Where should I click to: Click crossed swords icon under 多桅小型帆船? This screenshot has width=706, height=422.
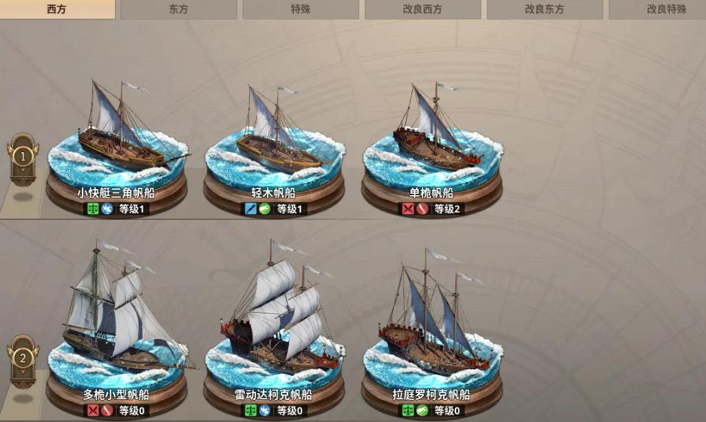[x=93, y=410]
